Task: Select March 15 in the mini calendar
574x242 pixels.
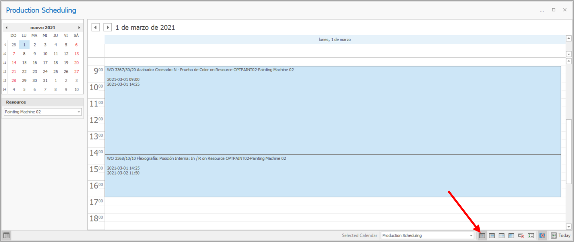Action: click(x=24, y=63)
